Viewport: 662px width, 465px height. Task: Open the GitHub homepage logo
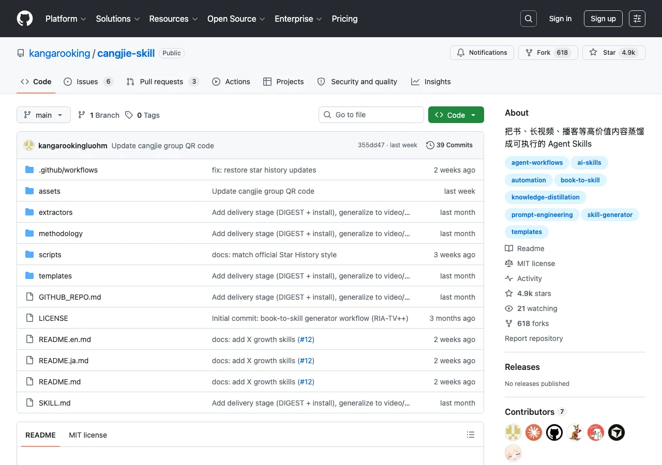tap(25, 19)
